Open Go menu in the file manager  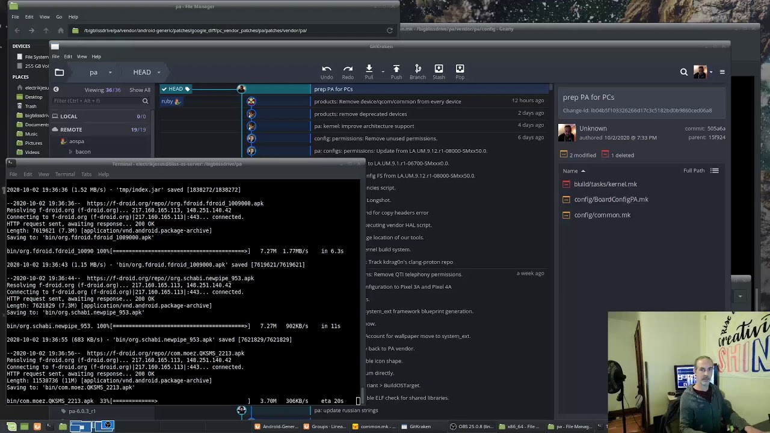pyautogui.click(x=59, y=17)
